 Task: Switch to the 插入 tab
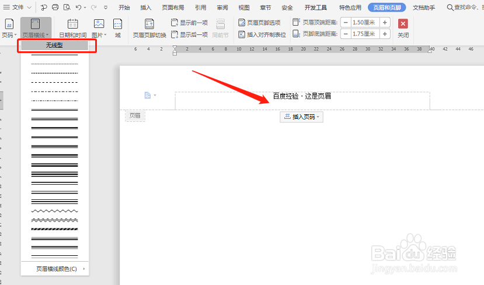146,8
